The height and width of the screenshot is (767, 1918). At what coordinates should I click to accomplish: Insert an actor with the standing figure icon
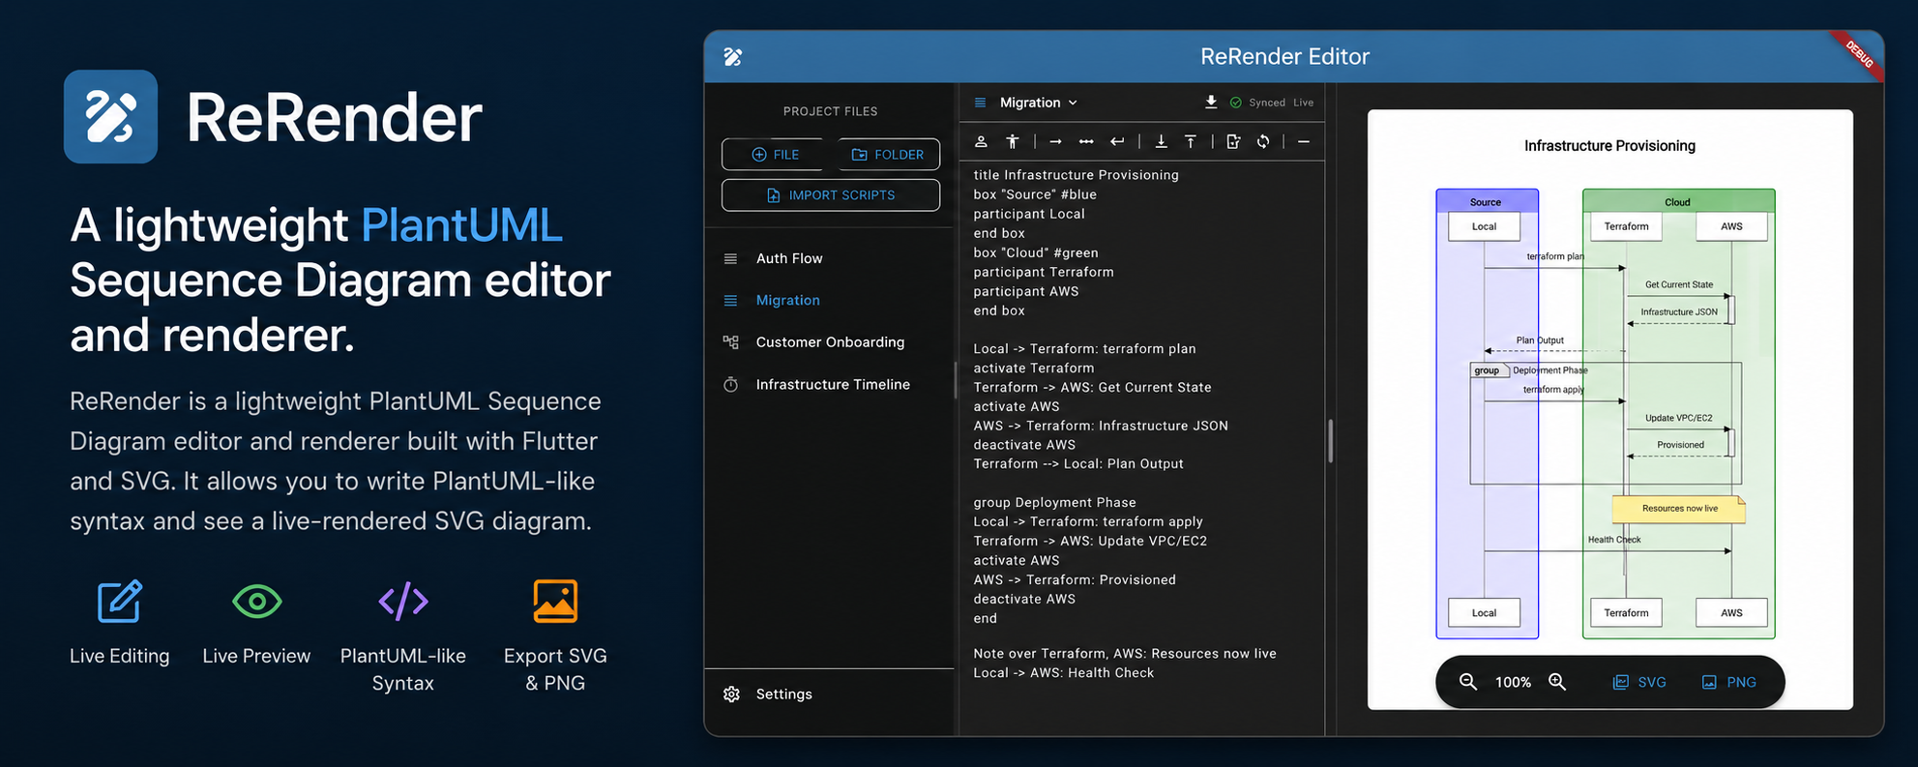[x=1012, y=142]
